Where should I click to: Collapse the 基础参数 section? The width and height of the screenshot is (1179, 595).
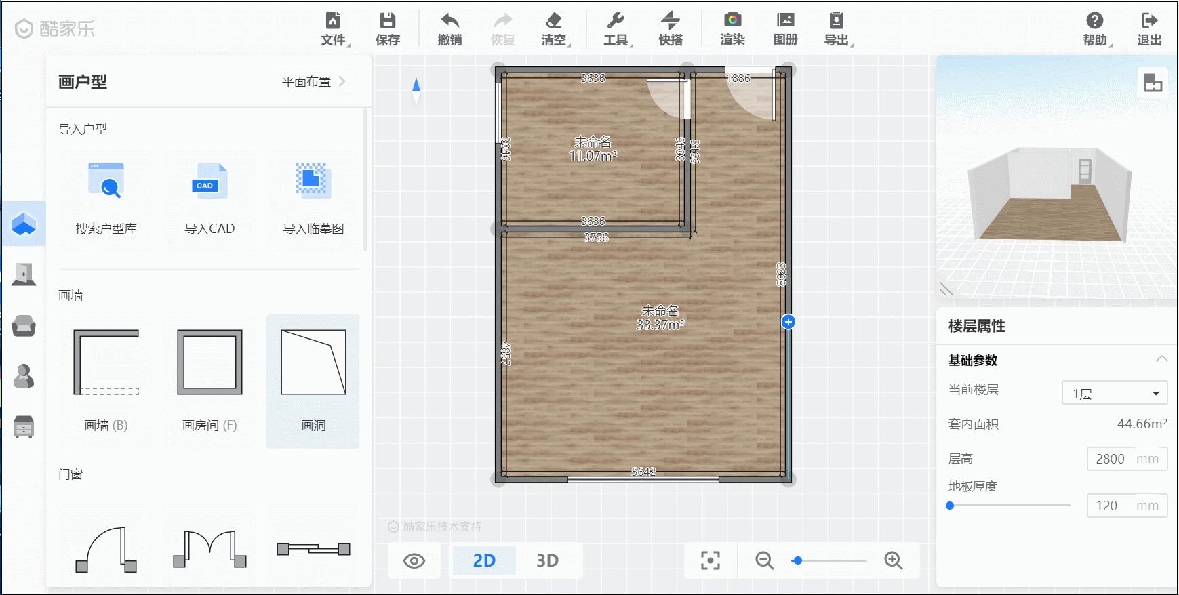[1161, 359]
